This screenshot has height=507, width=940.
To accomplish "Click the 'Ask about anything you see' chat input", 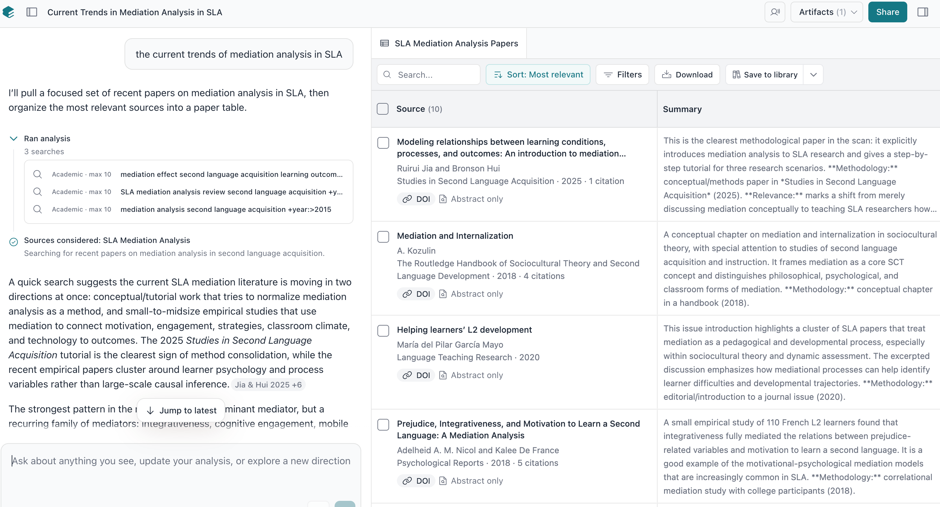I will (x=181, y=461).
